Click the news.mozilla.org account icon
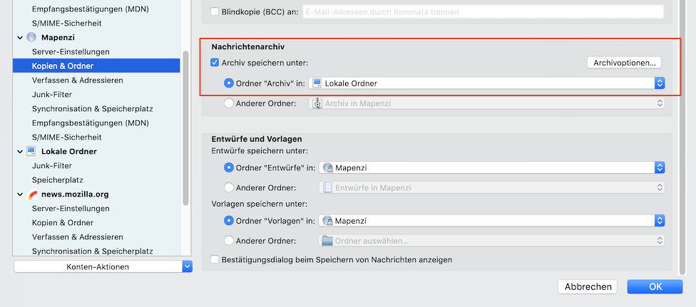Image resolution: width=696 pixels, height=307 pixels. coord(32,194)
